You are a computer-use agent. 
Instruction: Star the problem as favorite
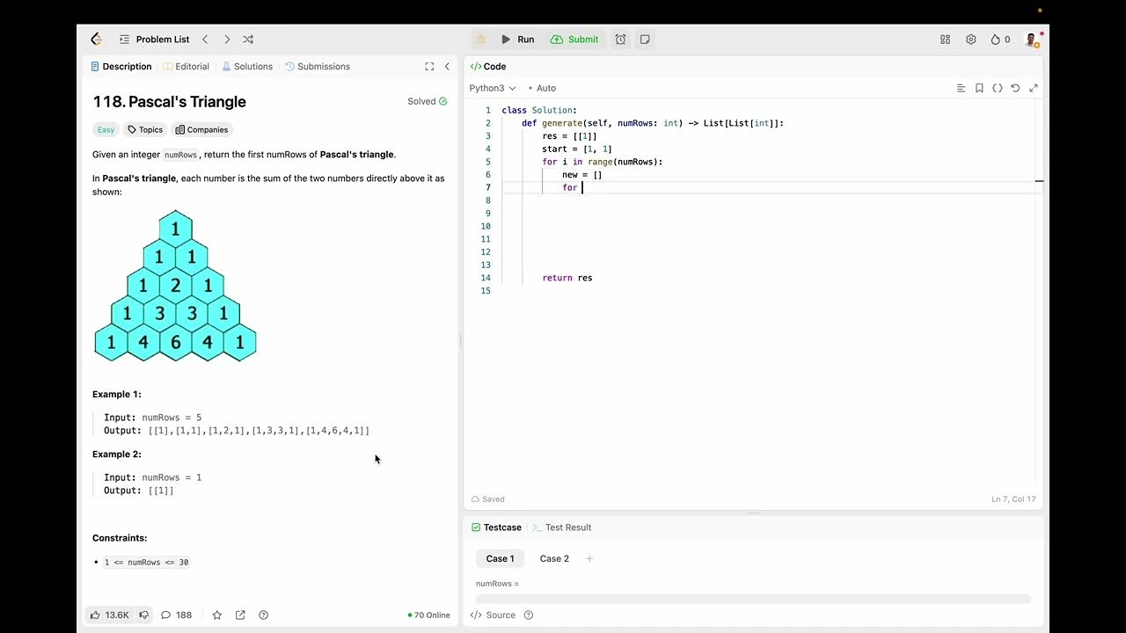pos(217,615)
